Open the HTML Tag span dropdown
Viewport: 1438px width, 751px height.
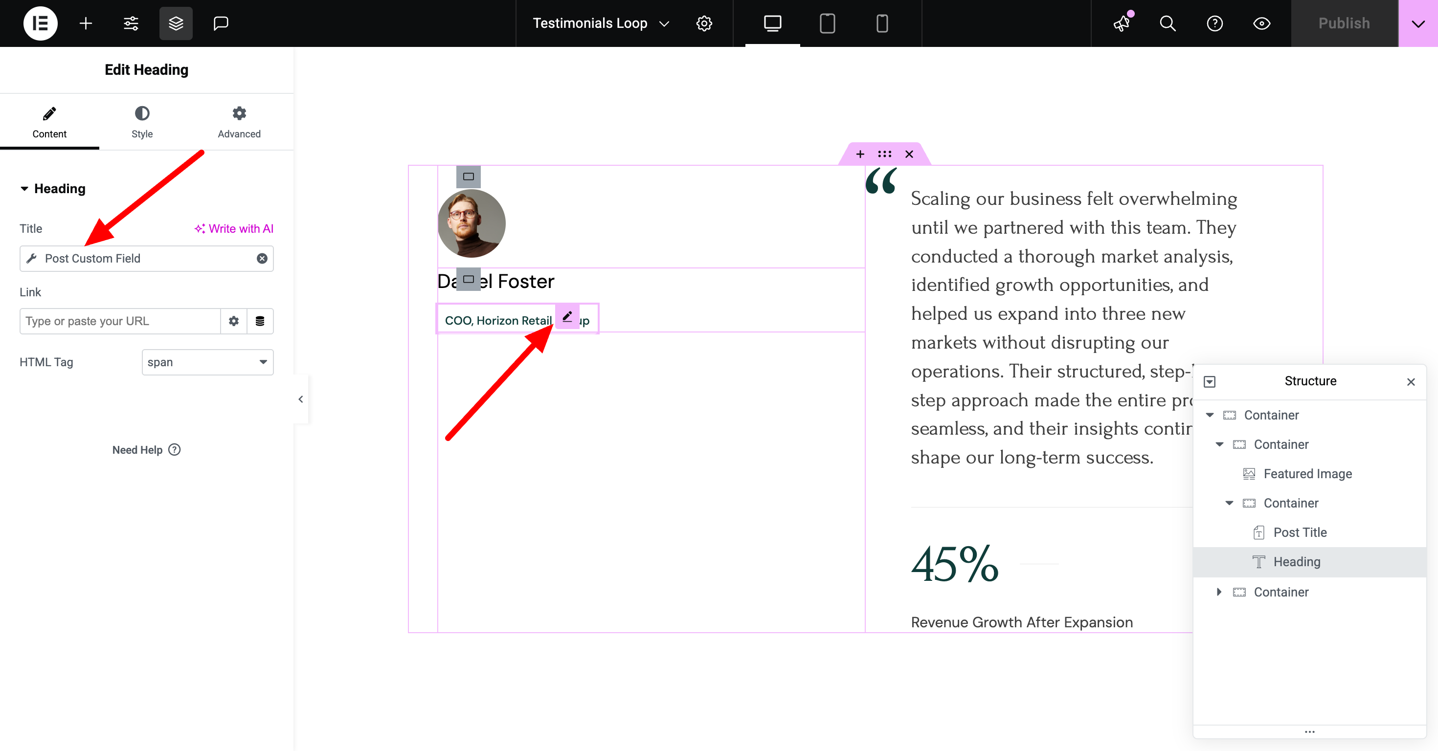[207, 362]
